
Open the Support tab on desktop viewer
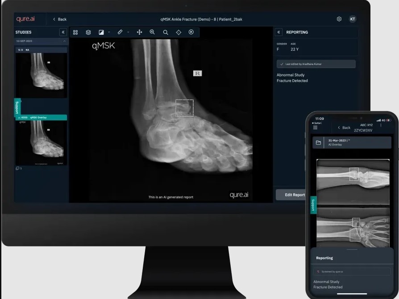point(17,107)
